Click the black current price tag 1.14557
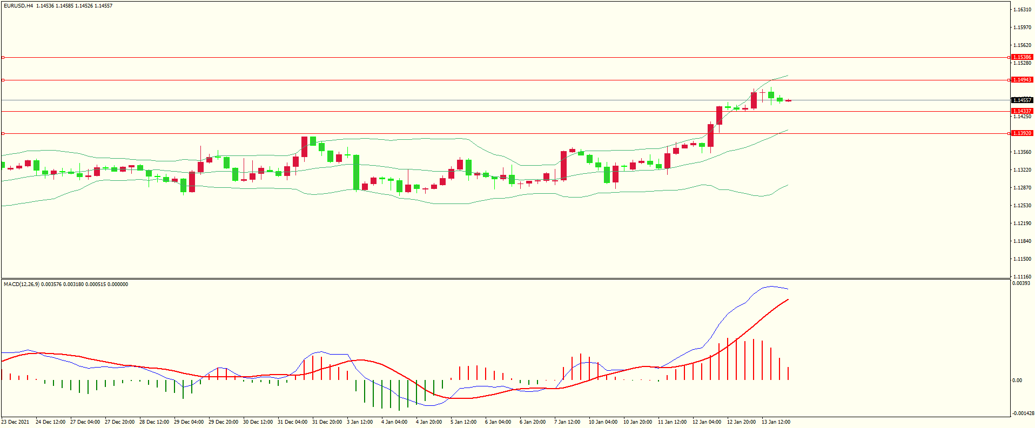 (x=1021, y=100)
